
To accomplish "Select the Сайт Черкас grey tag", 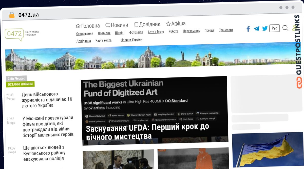I will pyautogui.click(x=16, y=79).
